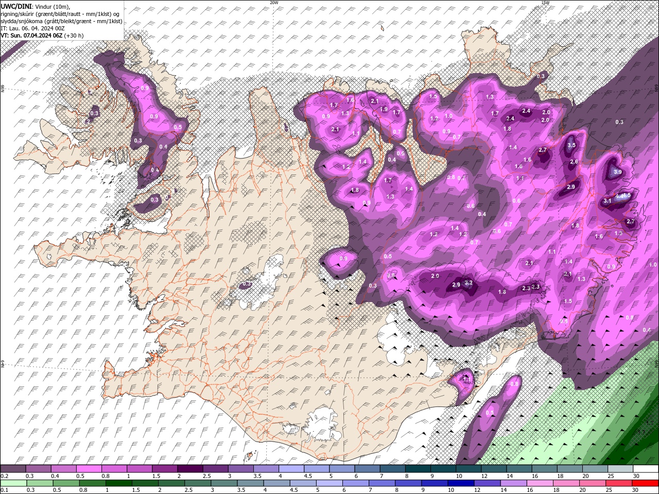Image resolution: width=659 pixels, height=494 pixels.
Task: Click the "12" label under the upper legend bar
Action: tap(484, 476)
